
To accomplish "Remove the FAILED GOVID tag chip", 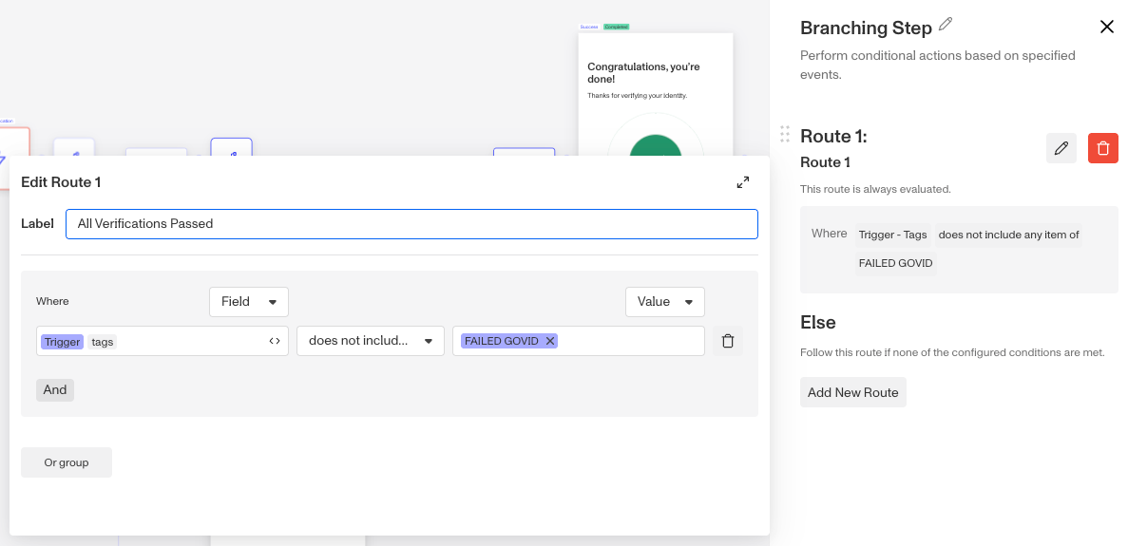I will tap(550, 341).
